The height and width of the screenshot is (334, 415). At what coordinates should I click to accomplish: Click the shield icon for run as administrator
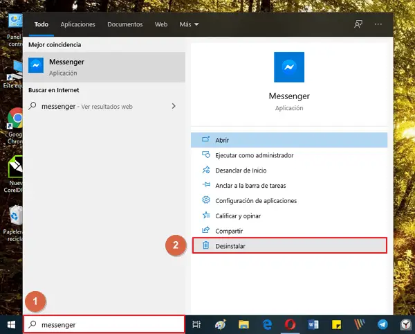point(205,155)
